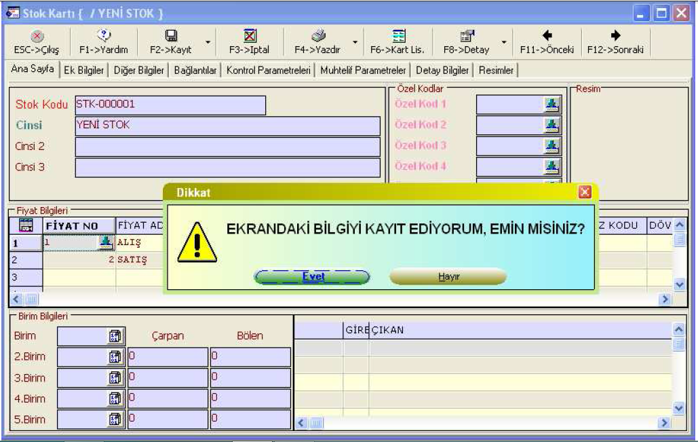Viewport: 698px width, 442px height.
Task: Switch to the Ek Bilgiler tab
Action: 83,71
